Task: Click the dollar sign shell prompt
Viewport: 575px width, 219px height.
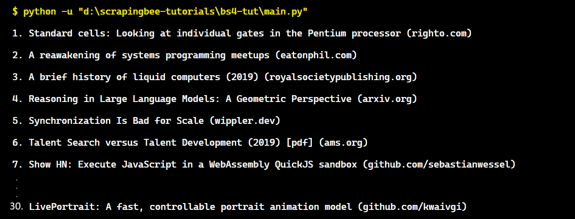Action: (15, 11)
